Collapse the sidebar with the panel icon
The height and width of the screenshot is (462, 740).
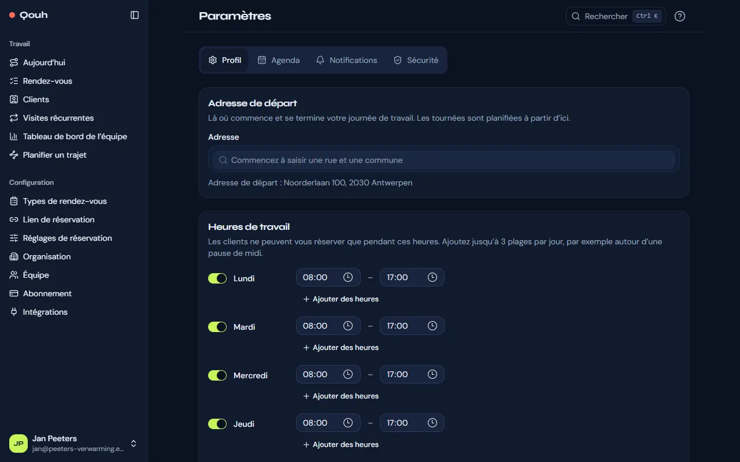point(135,15)
